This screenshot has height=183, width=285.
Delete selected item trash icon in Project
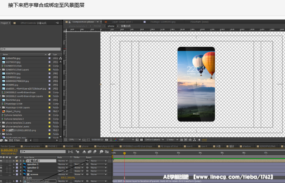click(x=26, y=140)
